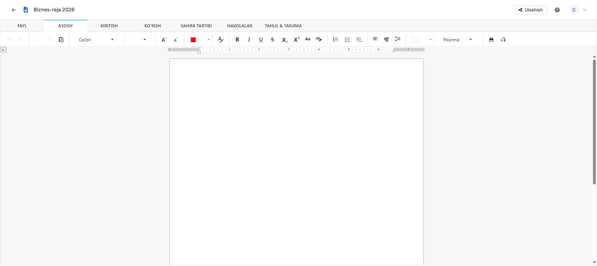
Task: Apply subscript formatting
Action: click(284, 39)
